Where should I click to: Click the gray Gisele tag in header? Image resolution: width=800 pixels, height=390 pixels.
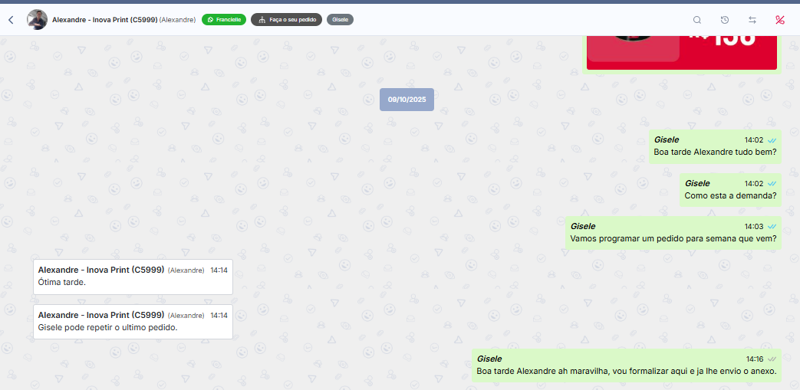pyautogui.click(x=340, y=20)
